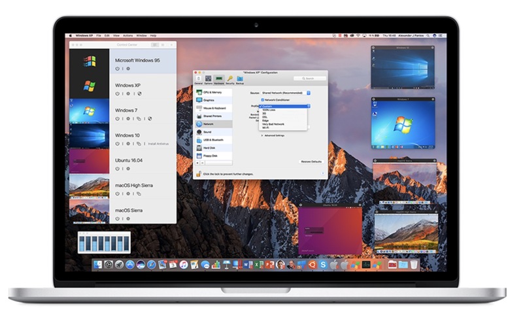Click Install Antivirus link for Windows 10

[158, 144]
